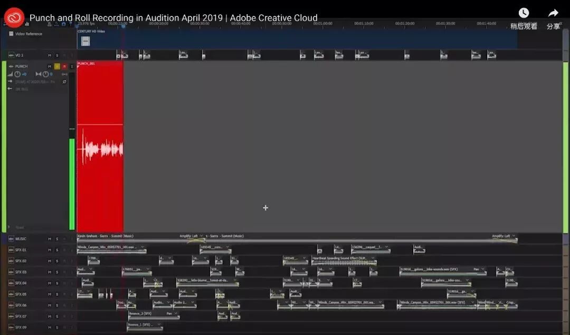Click the vertical scrollbar beside the tracks

(565, 147)
